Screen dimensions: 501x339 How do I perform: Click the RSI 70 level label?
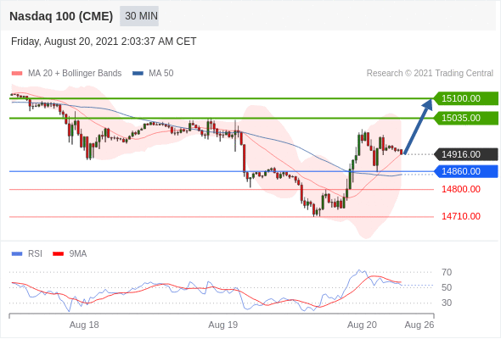coord(447,272)
